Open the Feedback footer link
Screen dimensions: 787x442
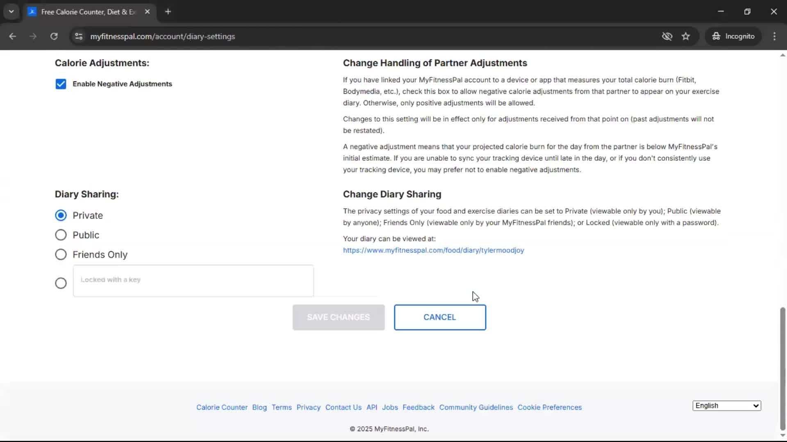418,407
